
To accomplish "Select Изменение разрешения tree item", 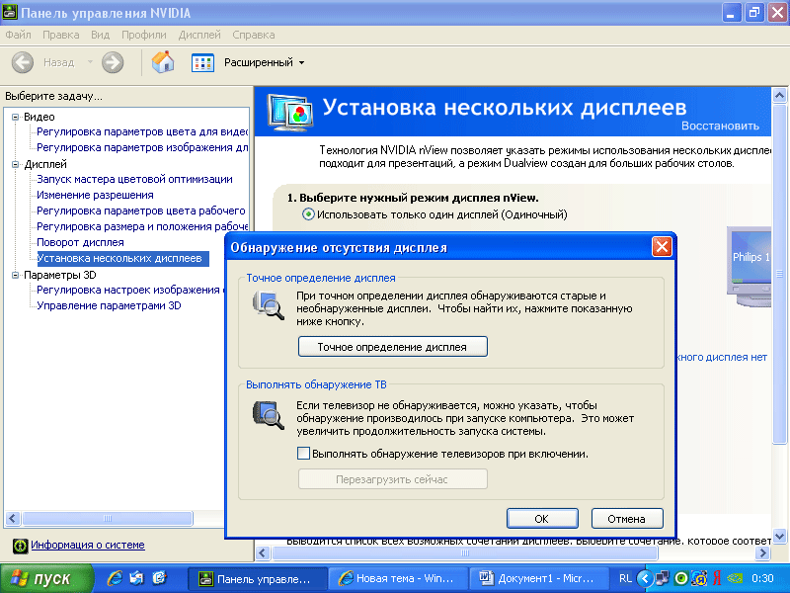I will click(x=95, y=195).
